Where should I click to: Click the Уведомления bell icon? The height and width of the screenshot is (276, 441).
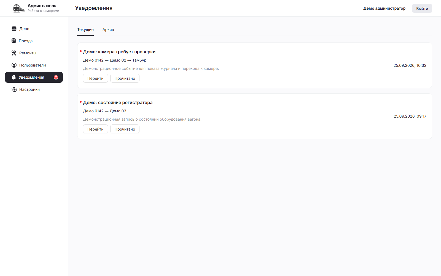(x=14, y=77)
